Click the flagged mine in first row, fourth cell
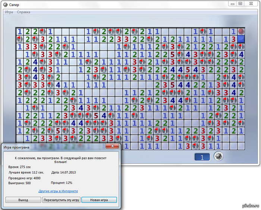Viewport: 261px width, 210px height. coord(43,31)
